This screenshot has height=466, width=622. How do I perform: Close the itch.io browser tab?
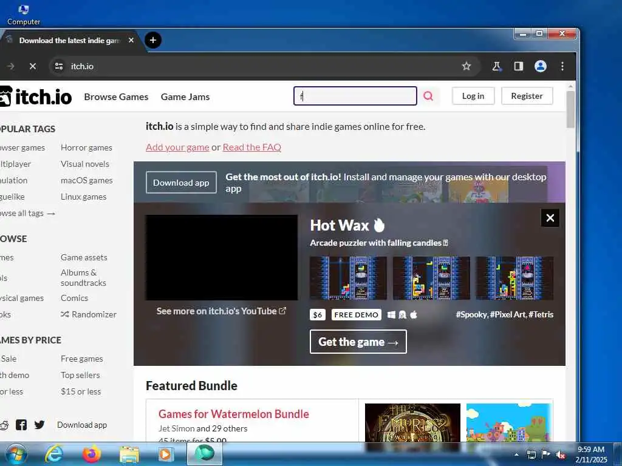click(131, 41)
